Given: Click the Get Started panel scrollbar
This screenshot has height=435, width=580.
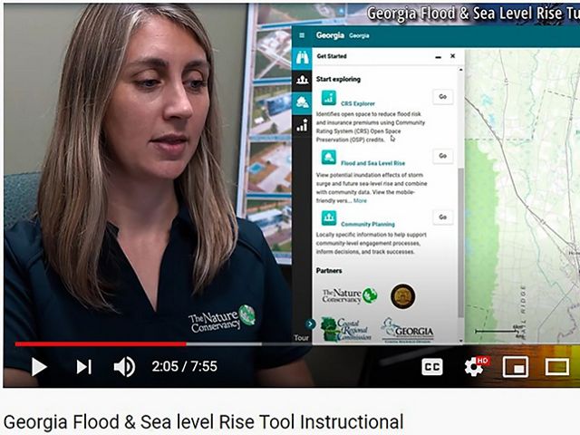Looking at the screenshot, I should (460, 243).
